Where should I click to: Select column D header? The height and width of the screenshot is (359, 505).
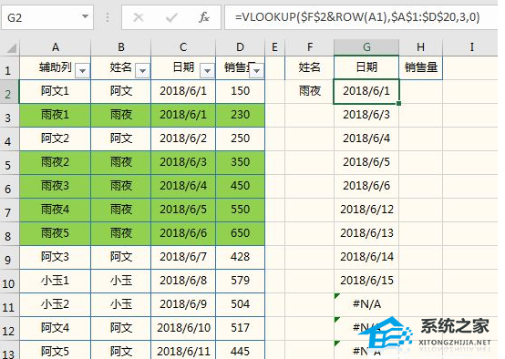241,47
